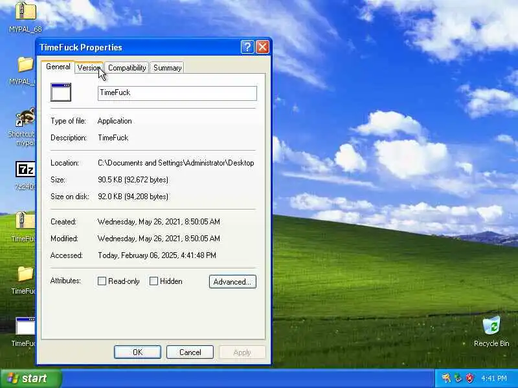This screenshot has width=518, height=388.
Task: Click the red security shield tray icon
Action: [x=469, y=378]
